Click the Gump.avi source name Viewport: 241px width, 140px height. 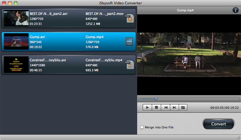(x=37, y=37)
